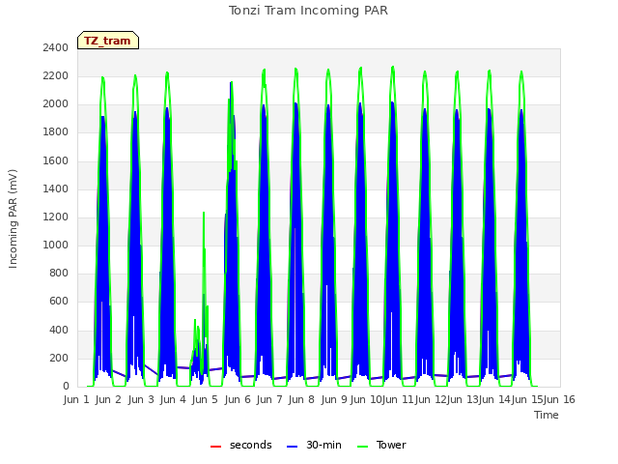The image size is (618, 464).
Task: Click the 200 y-axis tick label
Action: point(59,358)
